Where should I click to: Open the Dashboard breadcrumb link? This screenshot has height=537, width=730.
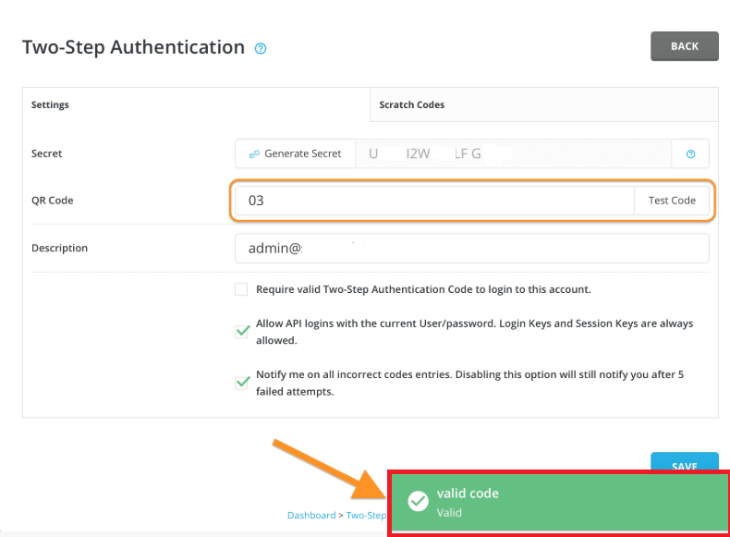click(311, 515)
